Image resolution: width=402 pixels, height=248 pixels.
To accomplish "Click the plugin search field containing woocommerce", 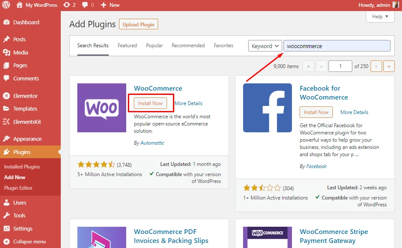I will point(337,46).
